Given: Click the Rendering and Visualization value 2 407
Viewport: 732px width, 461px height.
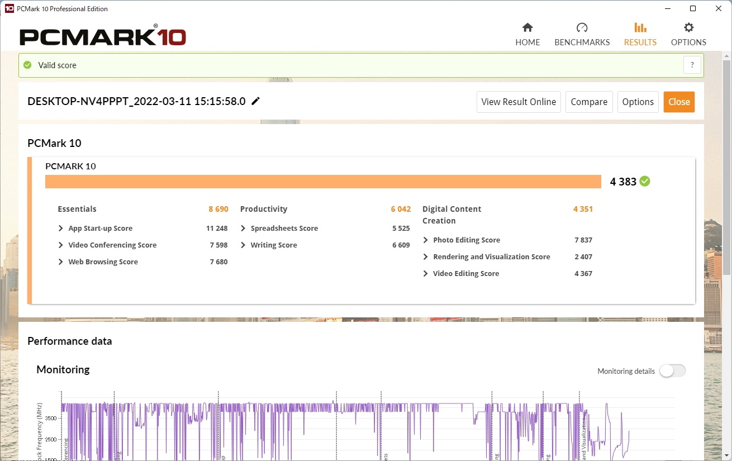Looking at the screenshot, I should click(583, 257).
